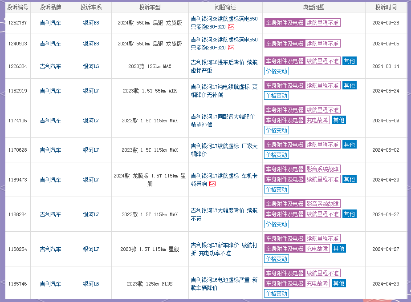Click the 投诉品牌 column header
Viewport: 411px width, 302px height.
click(x=51, y=7)
